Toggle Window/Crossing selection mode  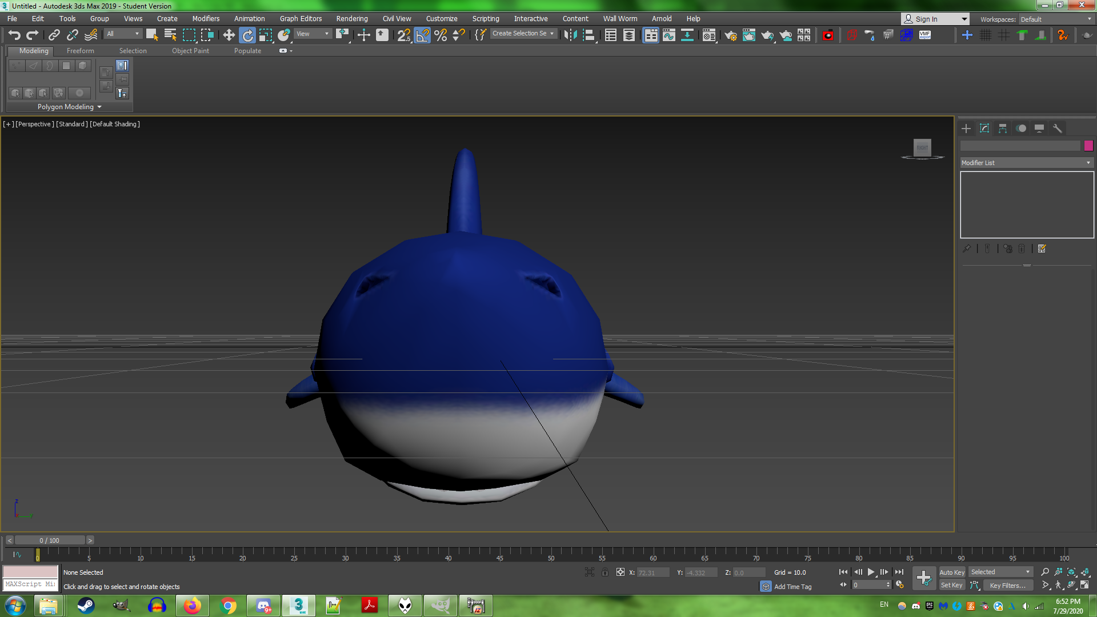point(207,35)
